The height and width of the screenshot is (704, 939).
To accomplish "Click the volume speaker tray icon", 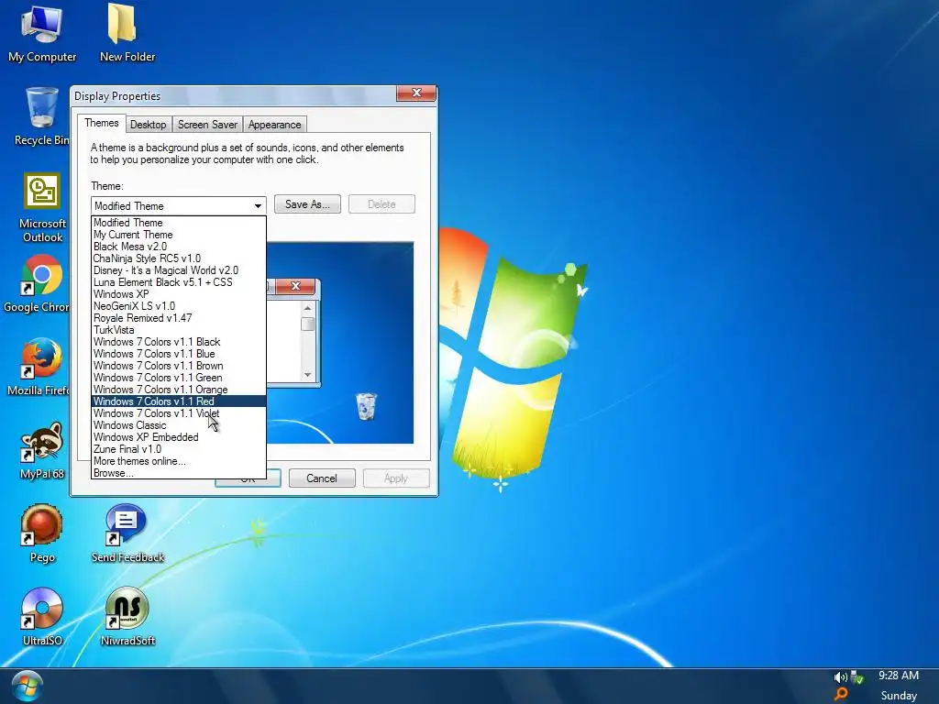I will 840,677.
